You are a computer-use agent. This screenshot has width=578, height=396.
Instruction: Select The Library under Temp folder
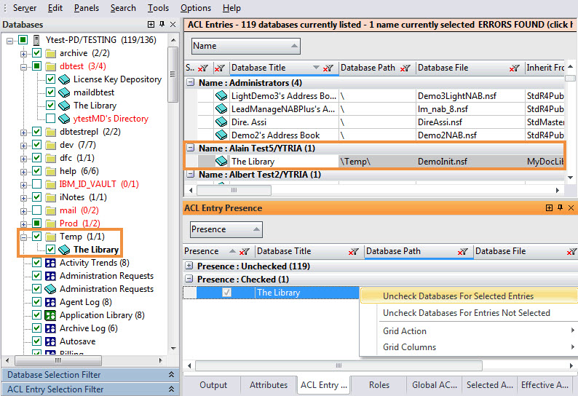click(x=95, y=250)
